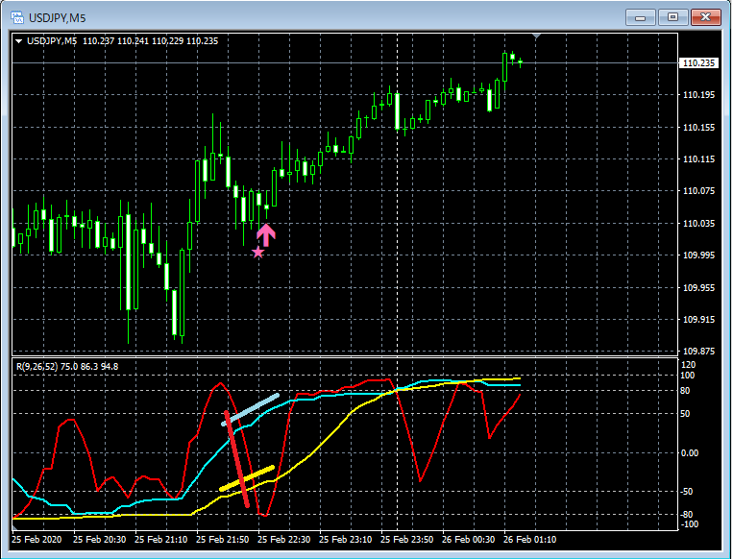
Task: Select the thick yellow trend line in indicator
Action: pos(246,478)
